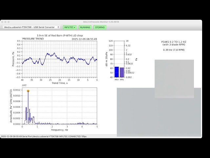Click the MAX level bar
210x158 pixels.
coord(116,72)
